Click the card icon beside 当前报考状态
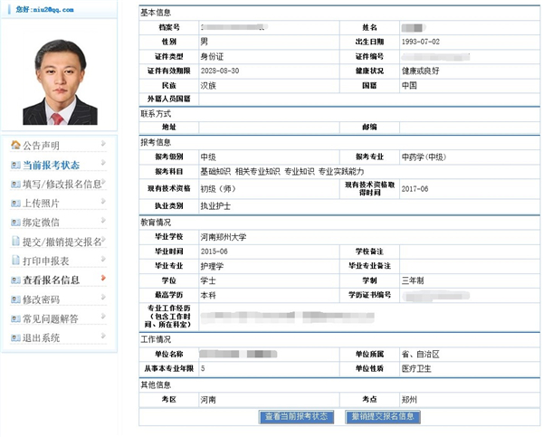 [15, 166]
